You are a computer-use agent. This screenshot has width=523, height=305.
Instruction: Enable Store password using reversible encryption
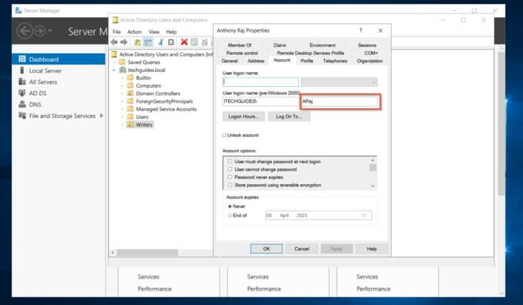(229, 185)
